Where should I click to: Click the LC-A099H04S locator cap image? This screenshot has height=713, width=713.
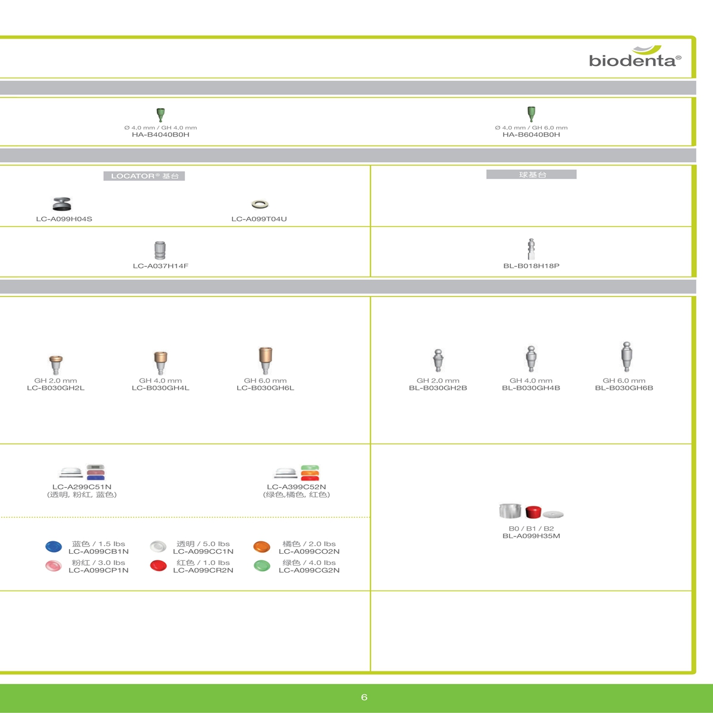point(62,204)
